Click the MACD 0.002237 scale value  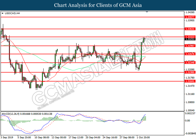coord(190,113)
